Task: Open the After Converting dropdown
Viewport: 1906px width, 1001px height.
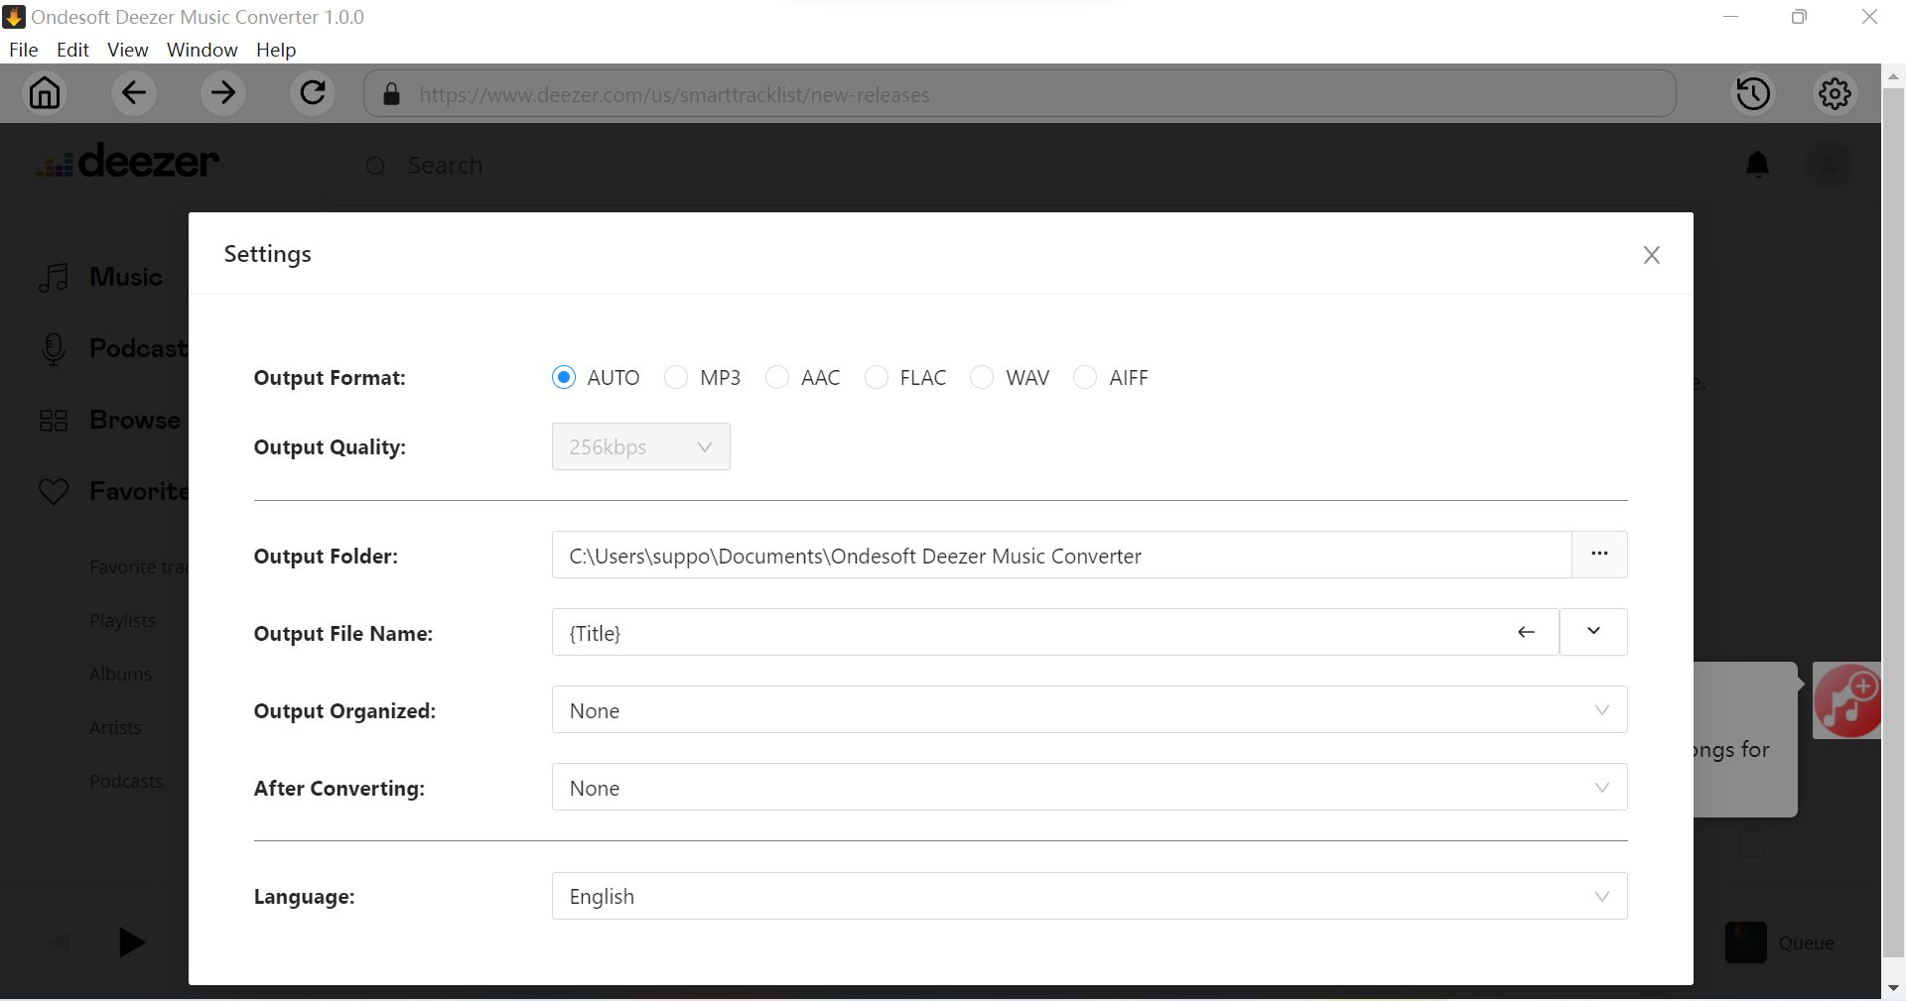Action: point(1089,787)
